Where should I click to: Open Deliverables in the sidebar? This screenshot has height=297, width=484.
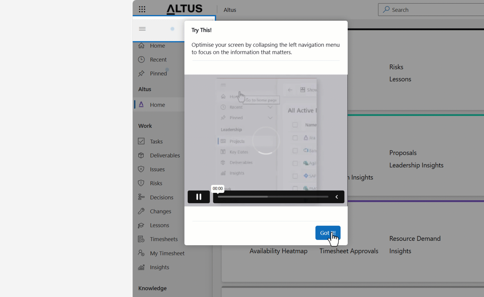165,155
